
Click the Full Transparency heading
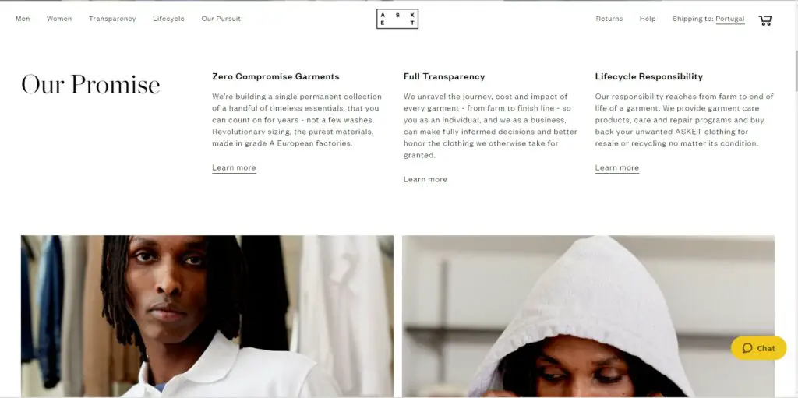tap(444, 77)
